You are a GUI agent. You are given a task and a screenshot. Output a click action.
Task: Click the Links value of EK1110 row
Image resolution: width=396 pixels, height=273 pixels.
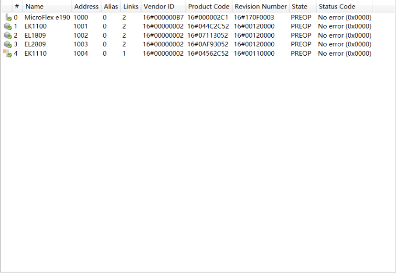124,53
